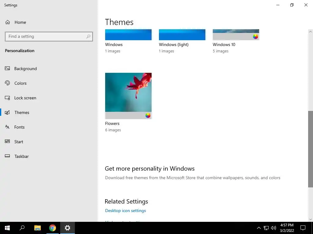313x234 pixels.
Task: Click the Start tiles icon
Action: 7,141
